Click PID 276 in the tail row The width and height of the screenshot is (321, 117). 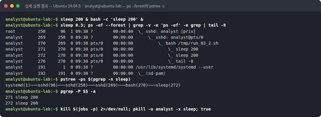click(x=42, y=61)
